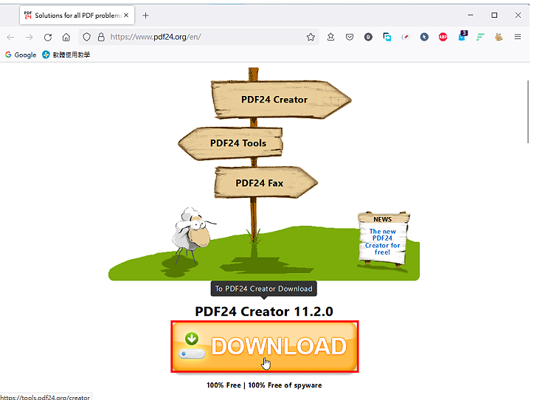Click the brown animal extension icon
The width and height of the screenshot is (537, 400).
click(499, 37)
